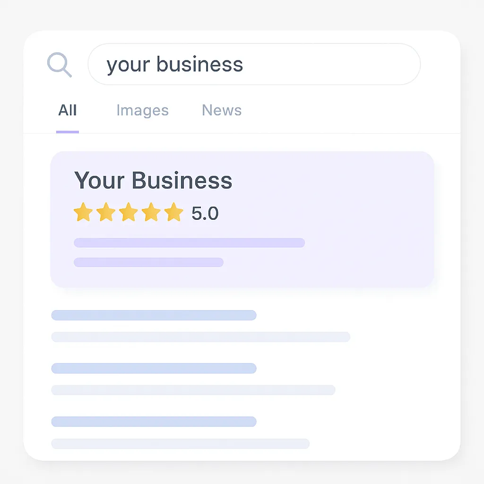The height and width of the screenshot is (484, 484).
Task: Open the second plain search result title
Action: coord(154,368)
